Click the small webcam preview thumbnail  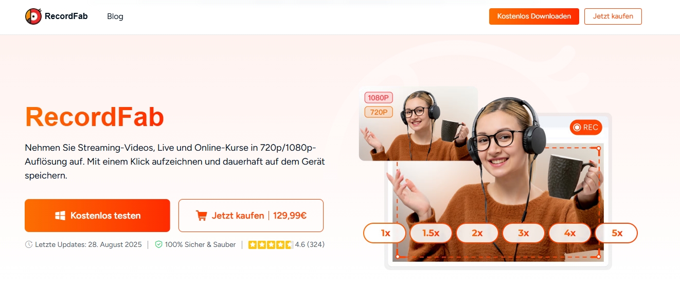pyautogui.click(x=418, y=123)
